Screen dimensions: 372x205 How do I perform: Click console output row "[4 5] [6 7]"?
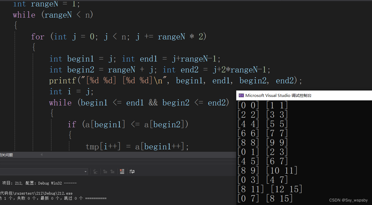pos(262,161)
